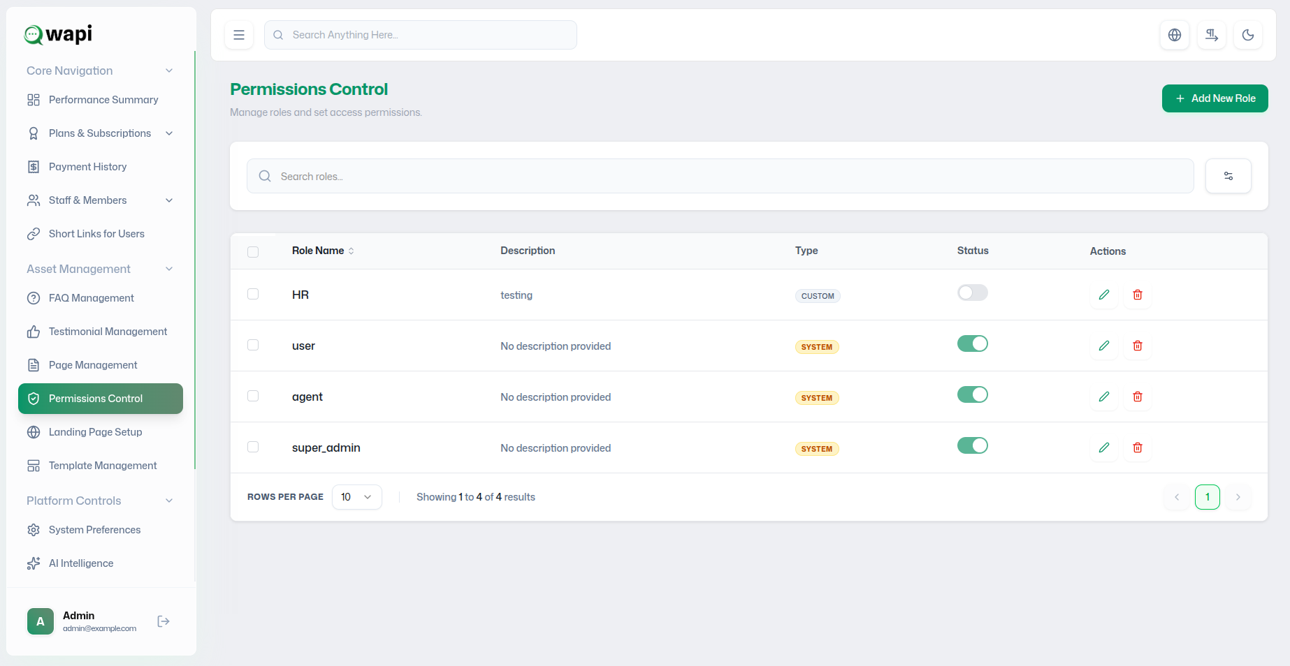1290x666 pixels.
Task: Delete the HR role with trash icon
Action: click(x=1138, y=295)
